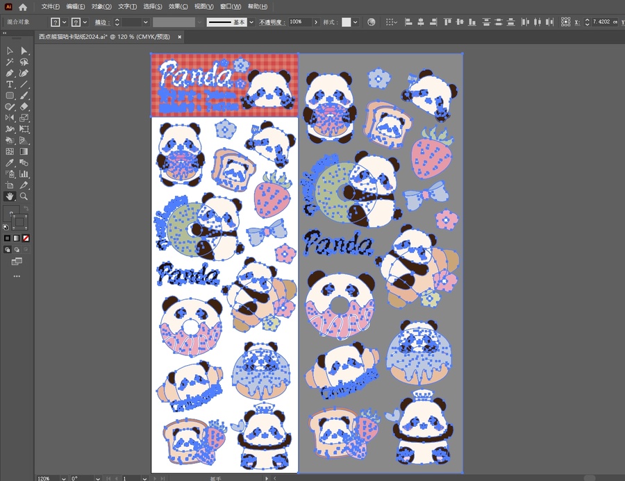
Task: Align selection horizontally to left
Action: click(408, 22)
